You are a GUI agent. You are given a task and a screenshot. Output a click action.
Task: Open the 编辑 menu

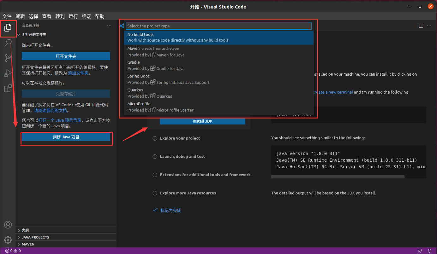[x=20, y=16]
